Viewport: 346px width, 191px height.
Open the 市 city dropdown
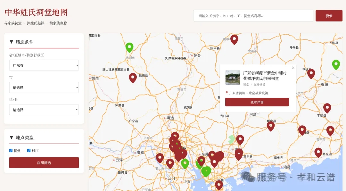point(44,87)
